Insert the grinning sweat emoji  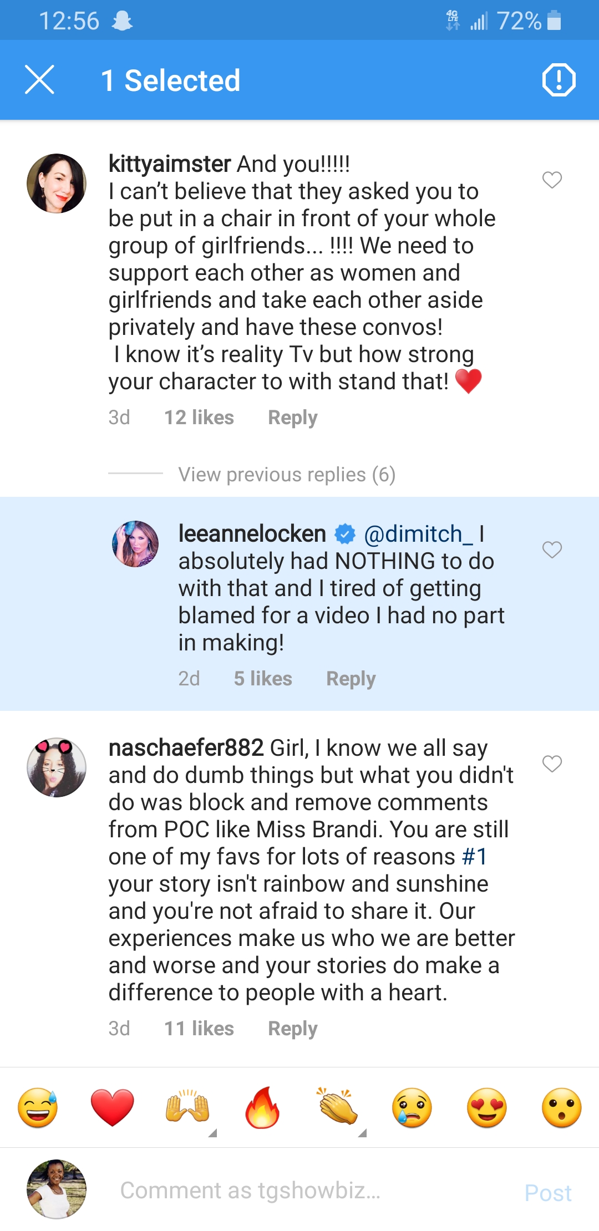(38, 1107)
